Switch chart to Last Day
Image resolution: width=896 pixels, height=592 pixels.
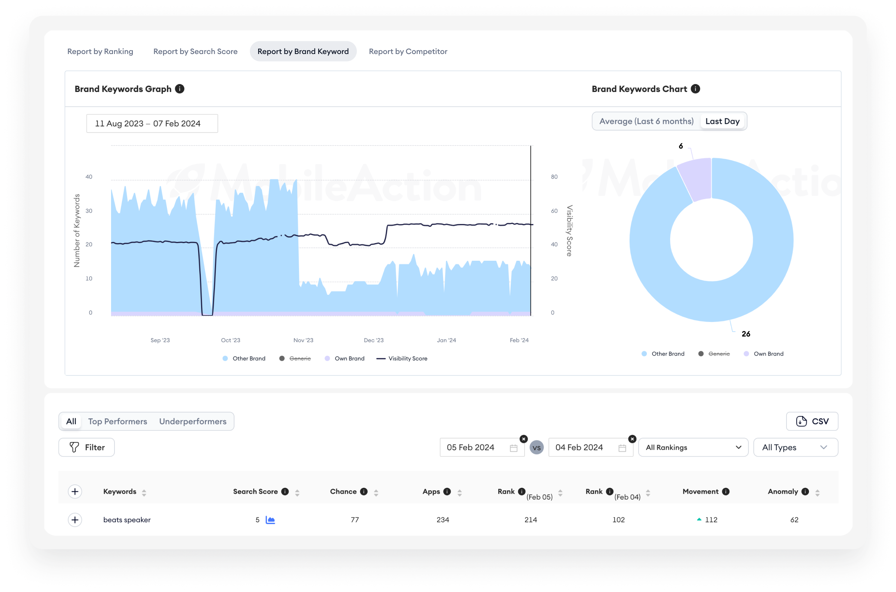pos(723,122)
